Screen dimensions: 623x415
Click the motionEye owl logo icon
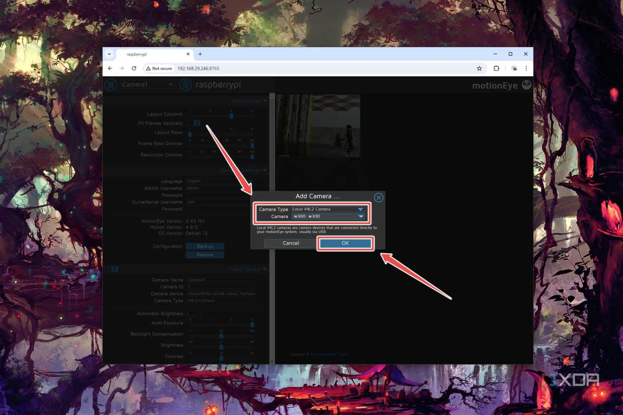click(x=526, y=85)
